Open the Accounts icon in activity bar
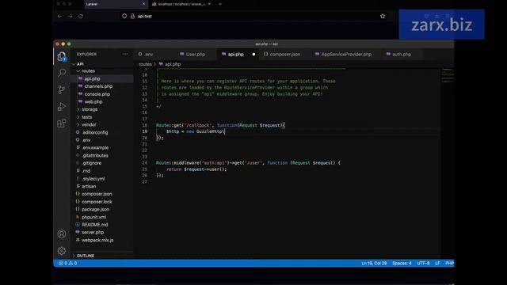Image resolution: width=507 pixels, height=285 pixels. point(62,234)
